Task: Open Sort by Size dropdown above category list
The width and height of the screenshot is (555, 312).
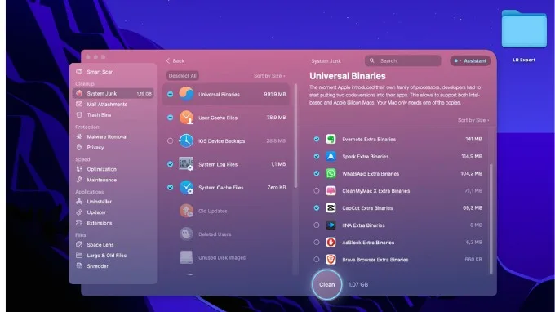Action: [x=269, y=76]
